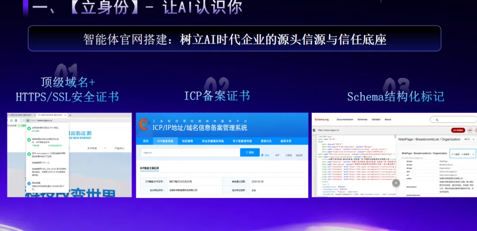This screenshot has width=477, height=231.
Task: Click the description row in the schema results
Action: click(438, 186)
